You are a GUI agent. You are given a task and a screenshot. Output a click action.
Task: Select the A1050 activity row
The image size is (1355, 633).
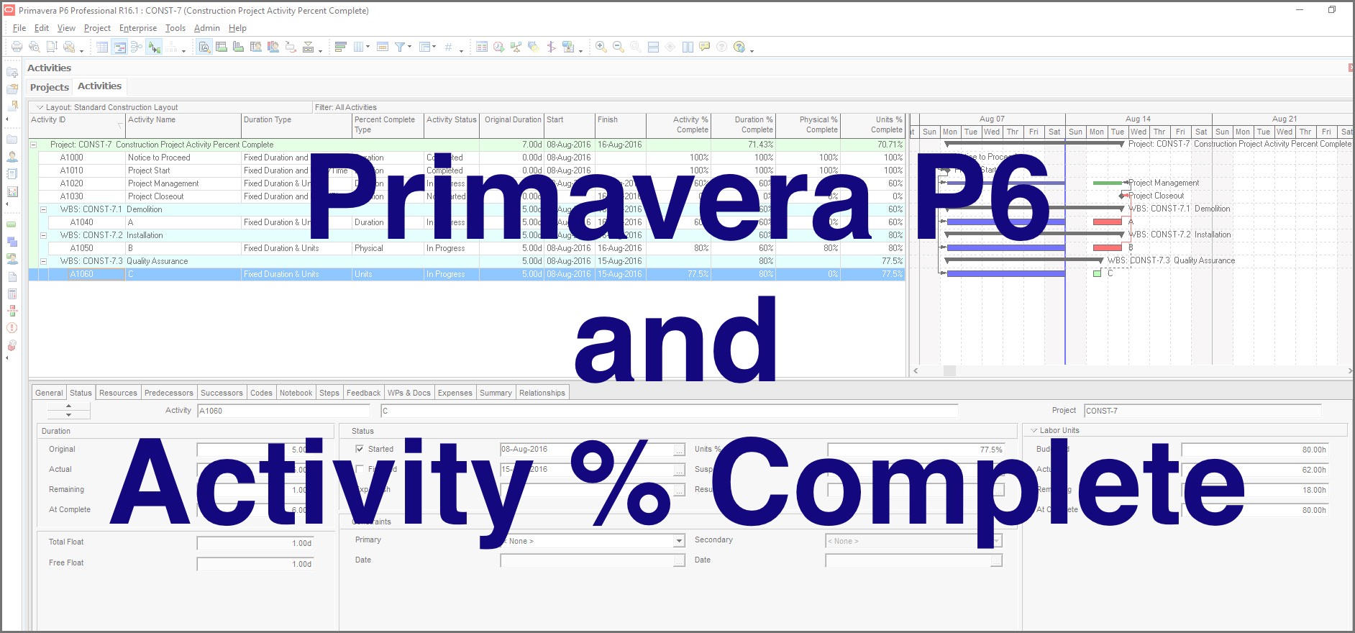(x=467, y=248)
